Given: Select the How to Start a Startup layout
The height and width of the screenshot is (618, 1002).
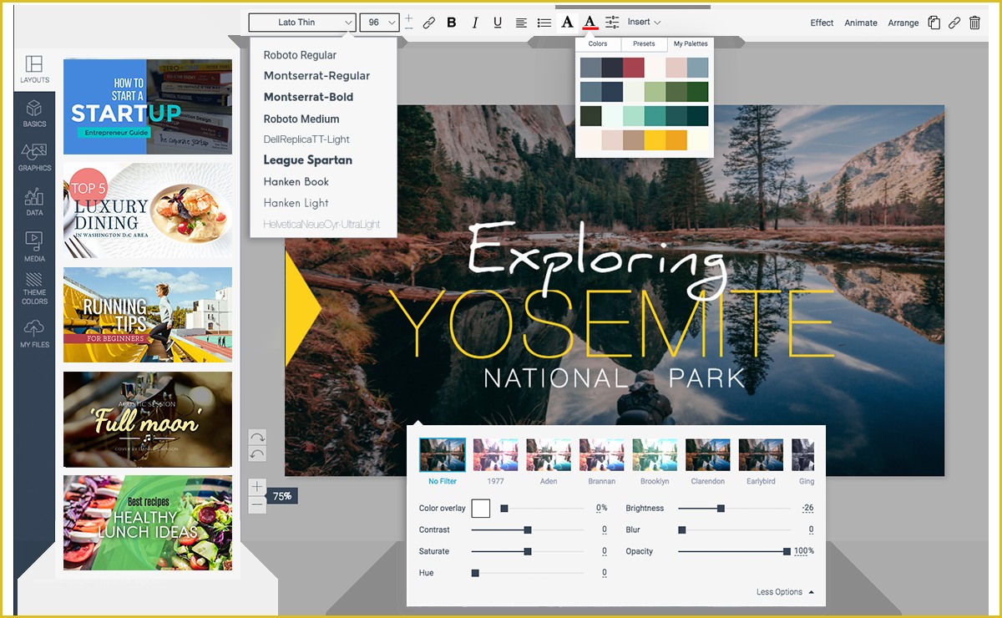Looking at the screenshot, I should (x=148, y=107).
